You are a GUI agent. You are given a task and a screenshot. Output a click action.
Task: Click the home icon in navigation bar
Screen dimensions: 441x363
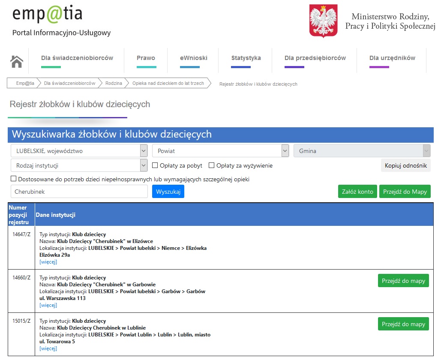click(17, 62)
